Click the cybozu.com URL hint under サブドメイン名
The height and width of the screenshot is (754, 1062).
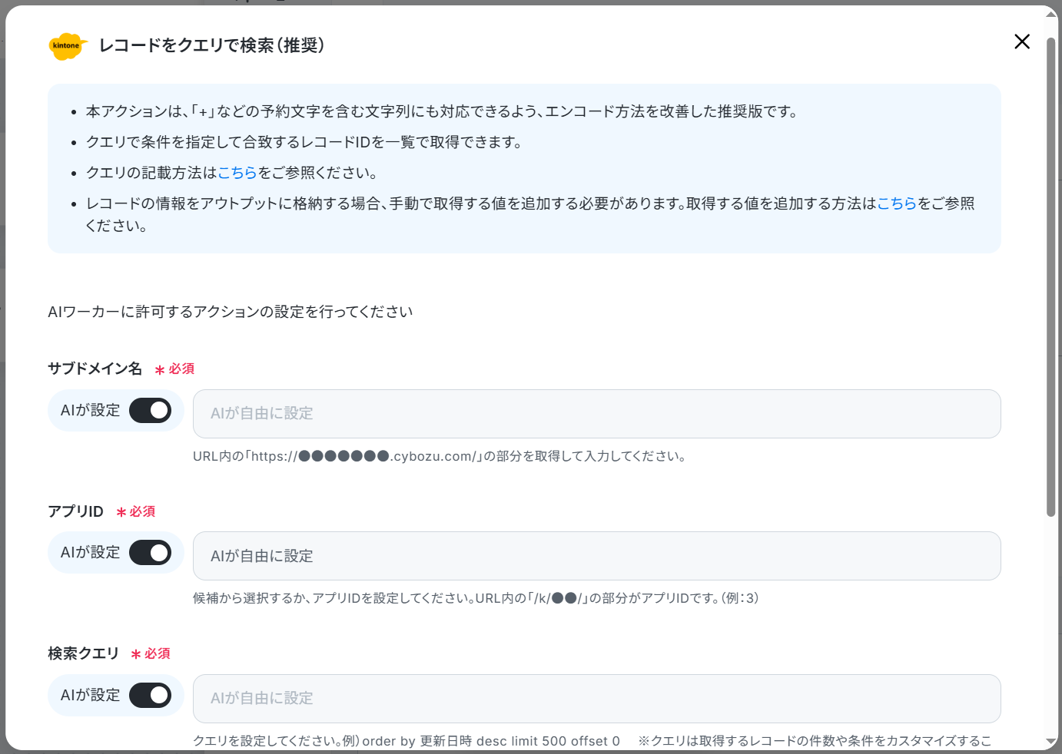coord(440,456)
